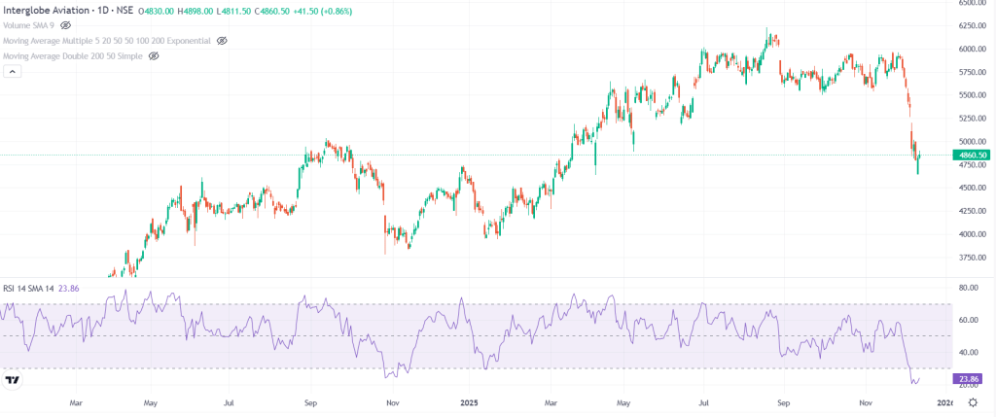Click the Nov label near the right edge
The width and height of the screenshot is (996, 417).
tap(866, 400)
